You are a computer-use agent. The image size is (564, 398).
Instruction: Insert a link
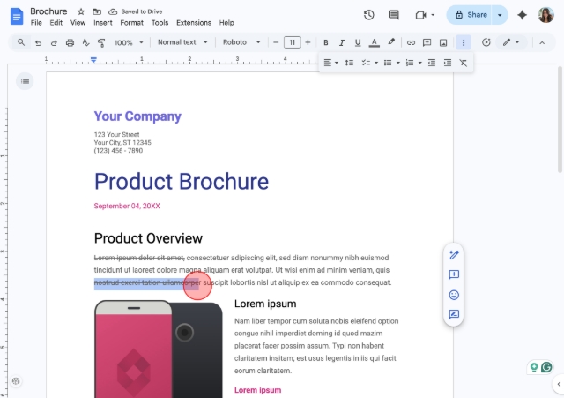click(411, 42)
